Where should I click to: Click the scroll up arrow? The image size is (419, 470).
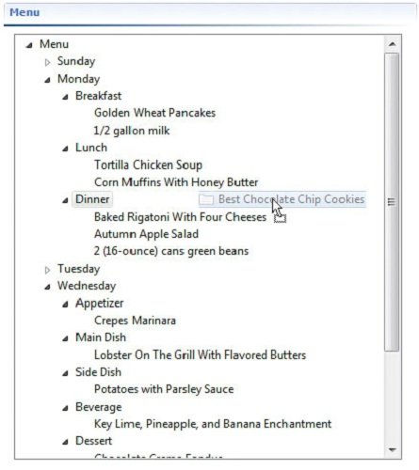(392, 44)
